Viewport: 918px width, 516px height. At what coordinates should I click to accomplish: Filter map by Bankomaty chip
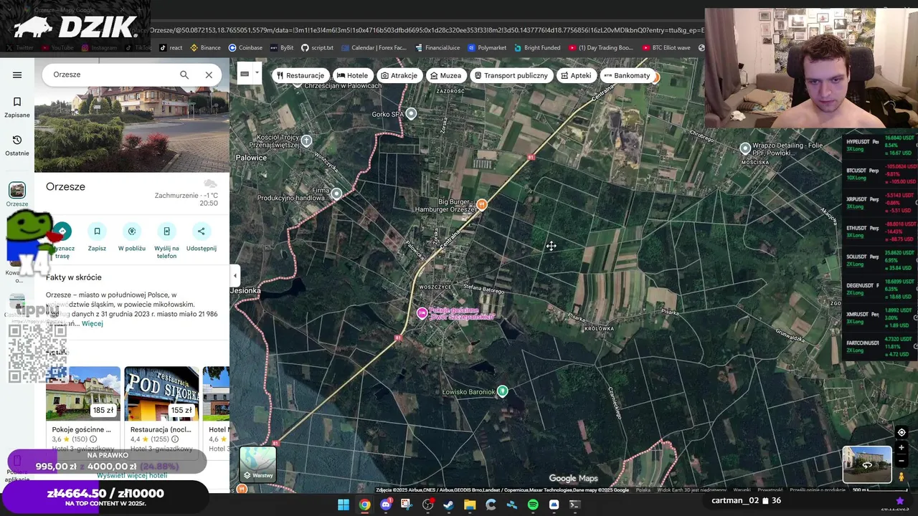tap(627, 75)
